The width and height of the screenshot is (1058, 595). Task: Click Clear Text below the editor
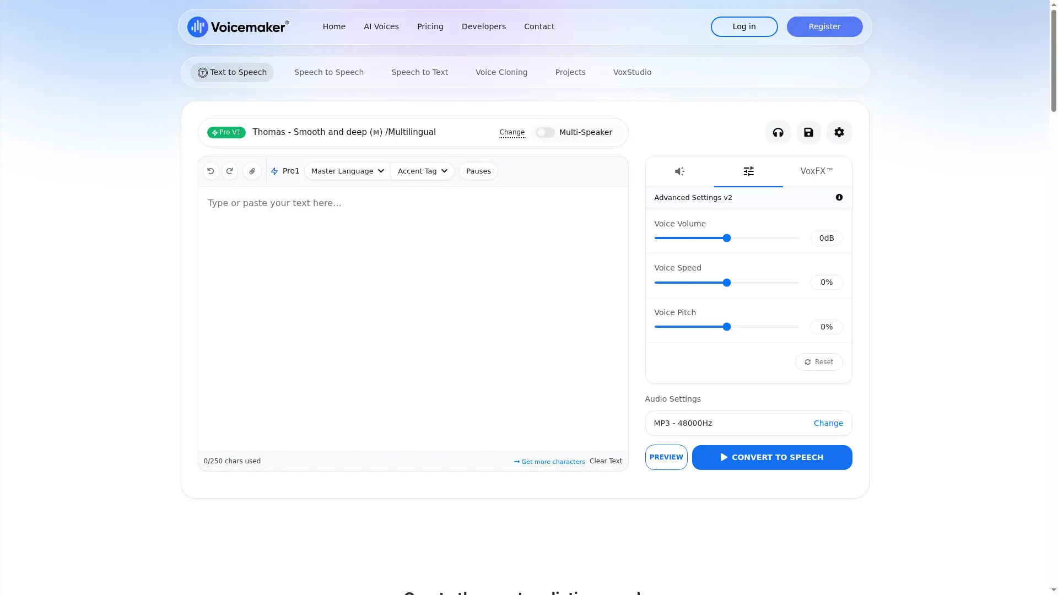(x=606, y=461)
